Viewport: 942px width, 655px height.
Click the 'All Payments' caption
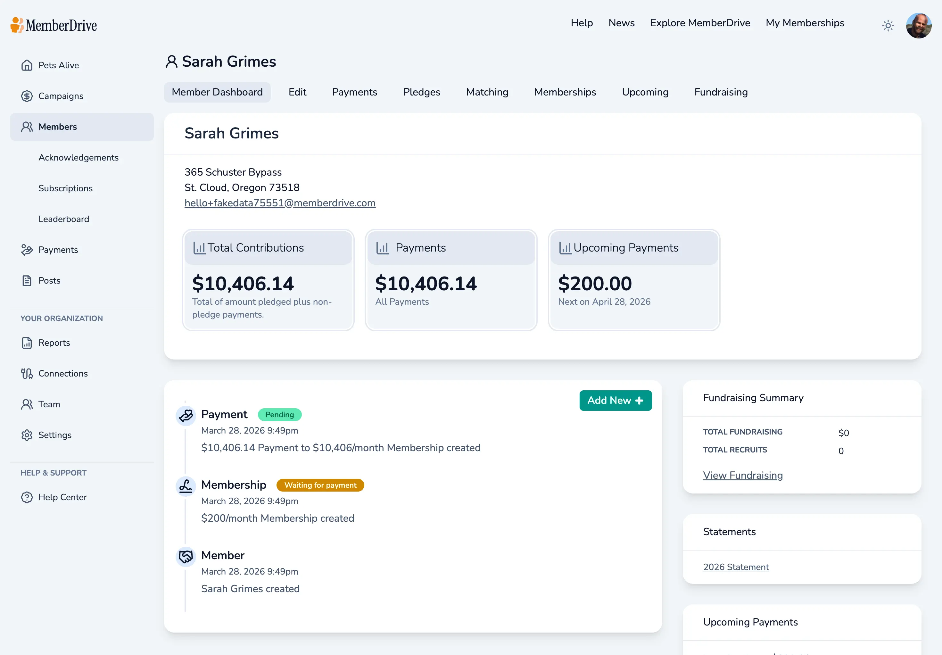[x=402, y=302]
